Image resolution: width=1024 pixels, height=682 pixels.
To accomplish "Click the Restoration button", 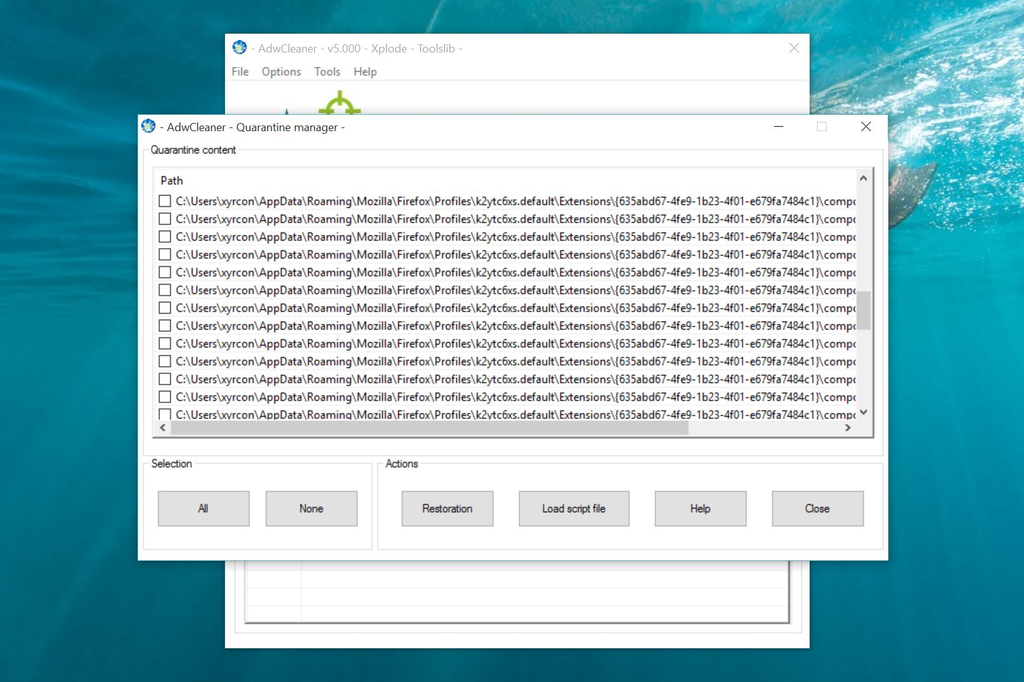I will 448,508.
